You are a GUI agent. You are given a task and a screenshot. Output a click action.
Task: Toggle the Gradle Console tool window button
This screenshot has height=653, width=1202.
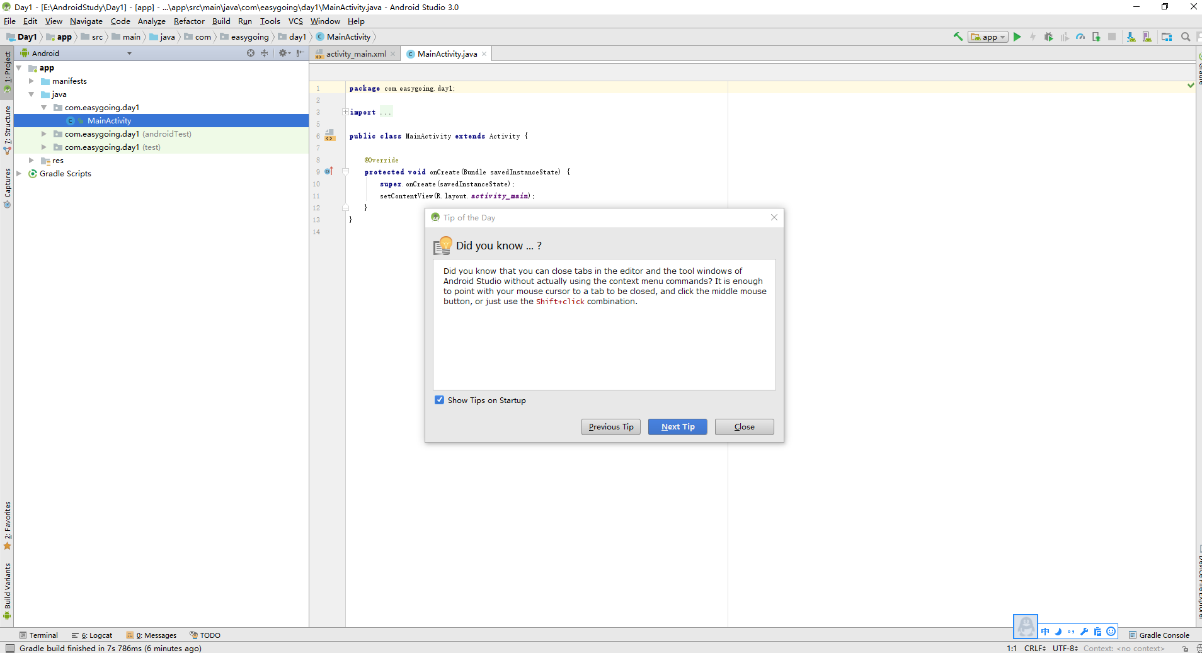1159,635
